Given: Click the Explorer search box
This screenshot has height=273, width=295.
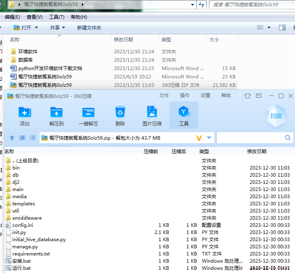Looking at the screenshot, I should tap(252, 4).
